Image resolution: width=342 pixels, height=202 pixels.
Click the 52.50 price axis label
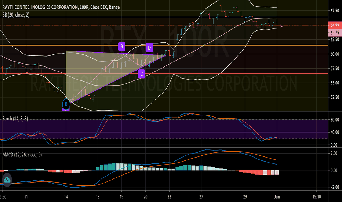[335, 97]
